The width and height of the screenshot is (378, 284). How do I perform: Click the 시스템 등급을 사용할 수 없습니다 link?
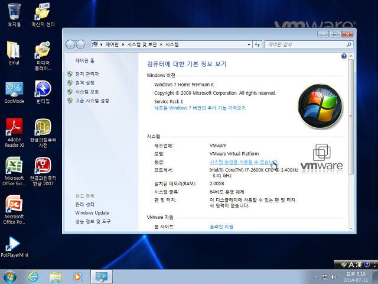click(x=243, y=162)
